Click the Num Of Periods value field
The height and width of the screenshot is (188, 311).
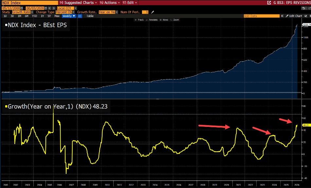tap(145, 12)
